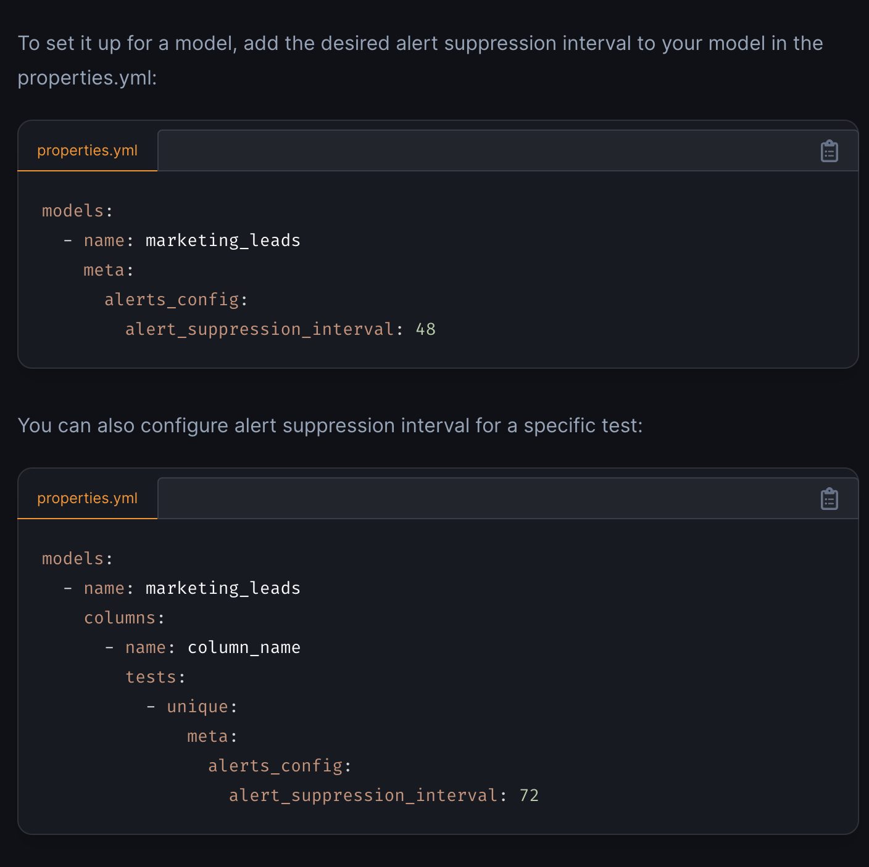This screenshot has height=867, width=869.
Task: Click alerts_config in the second code block
Action: 275,766
